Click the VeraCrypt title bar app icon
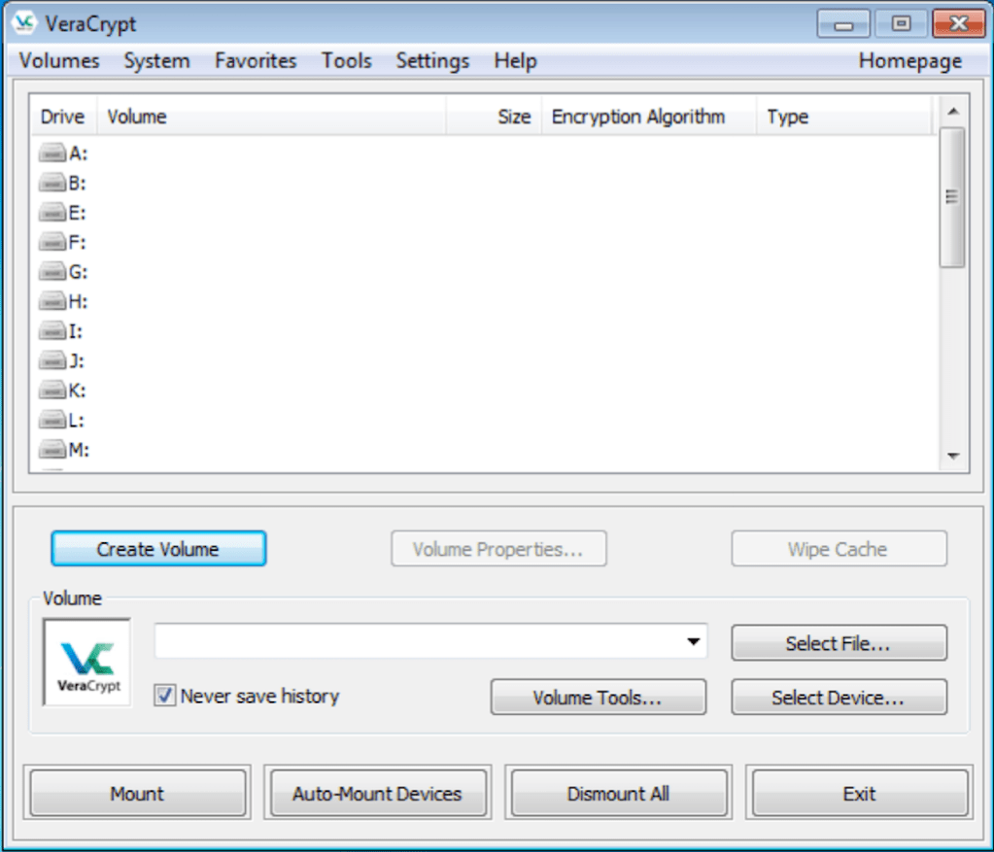Screen dimensions: 994x852 click(25, 22)
